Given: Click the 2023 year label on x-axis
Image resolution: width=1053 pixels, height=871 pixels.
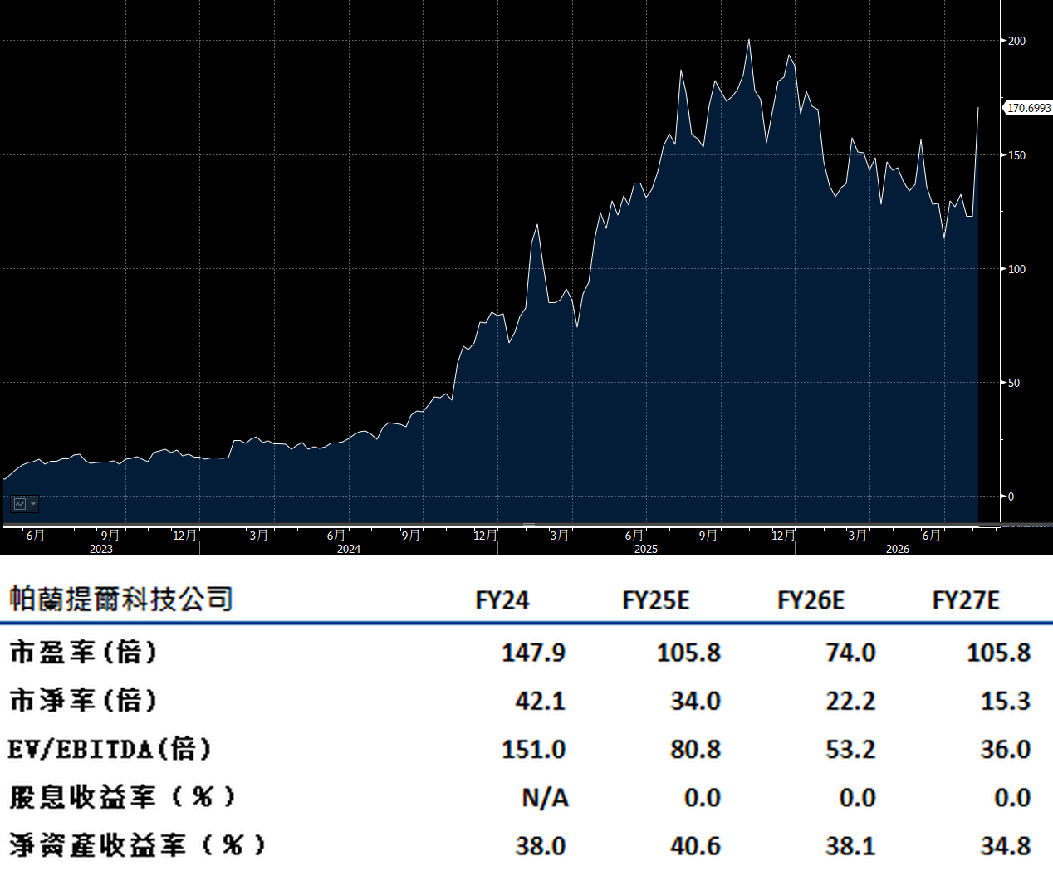Looking at the screenshot, I should pos(101,549).
